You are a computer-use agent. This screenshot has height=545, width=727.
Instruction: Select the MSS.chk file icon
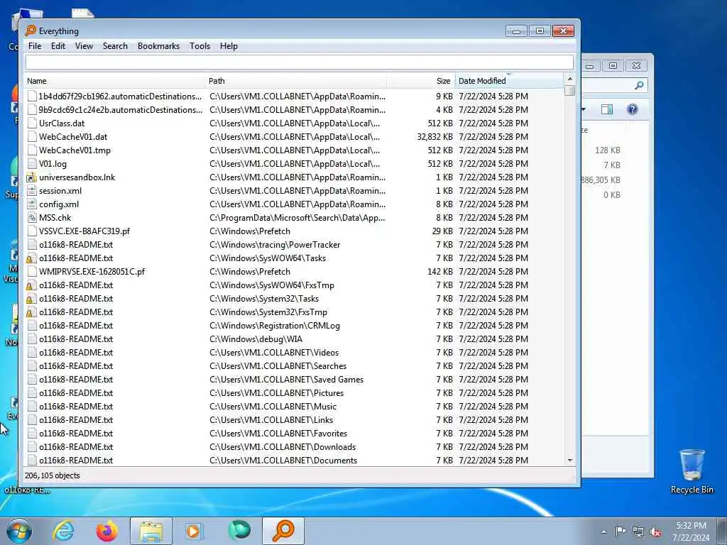(31, 217)
